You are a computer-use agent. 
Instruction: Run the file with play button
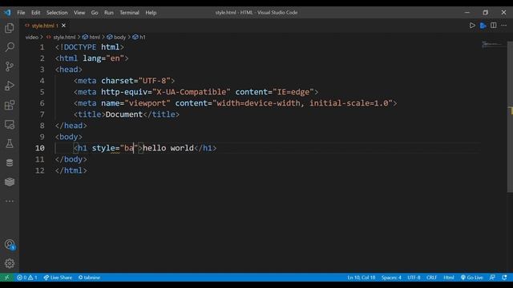click(472, 26)
